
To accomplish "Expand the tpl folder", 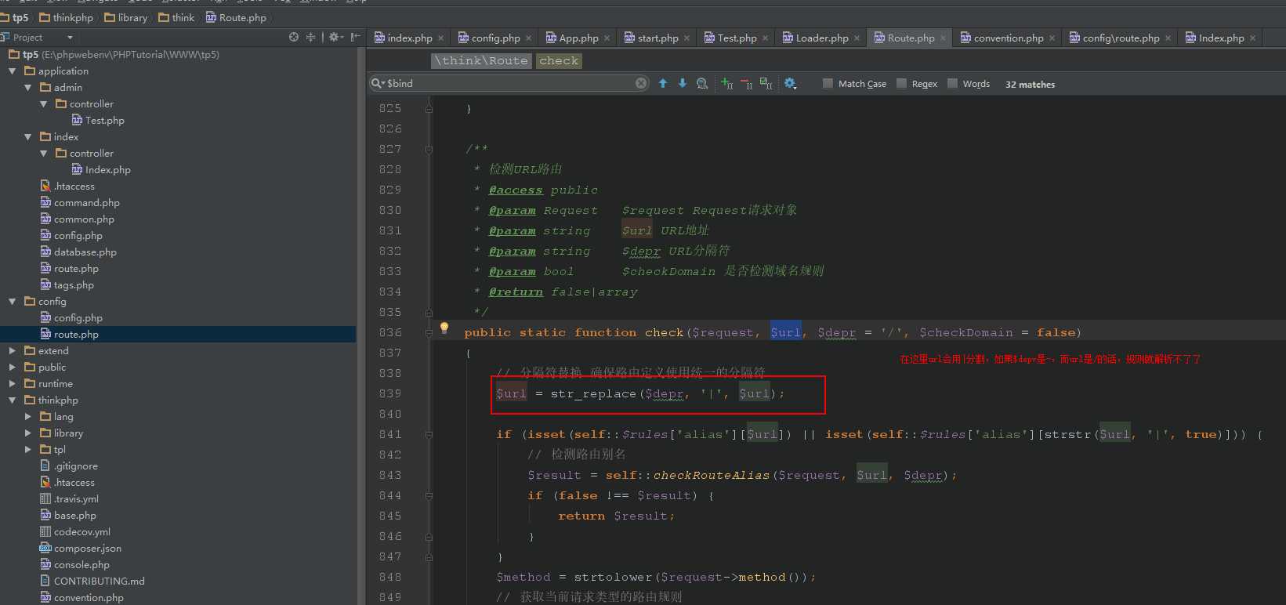I will (28, 449).
